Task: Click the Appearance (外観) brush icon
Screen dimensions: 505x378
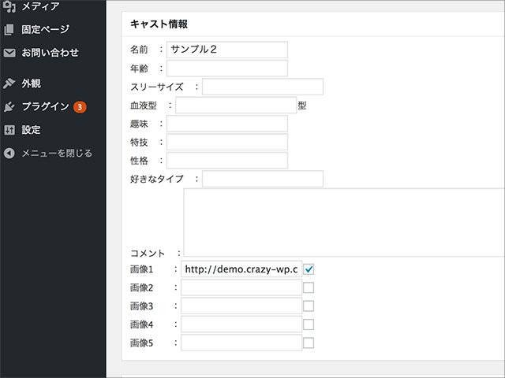Action: [x=9, y=83]
